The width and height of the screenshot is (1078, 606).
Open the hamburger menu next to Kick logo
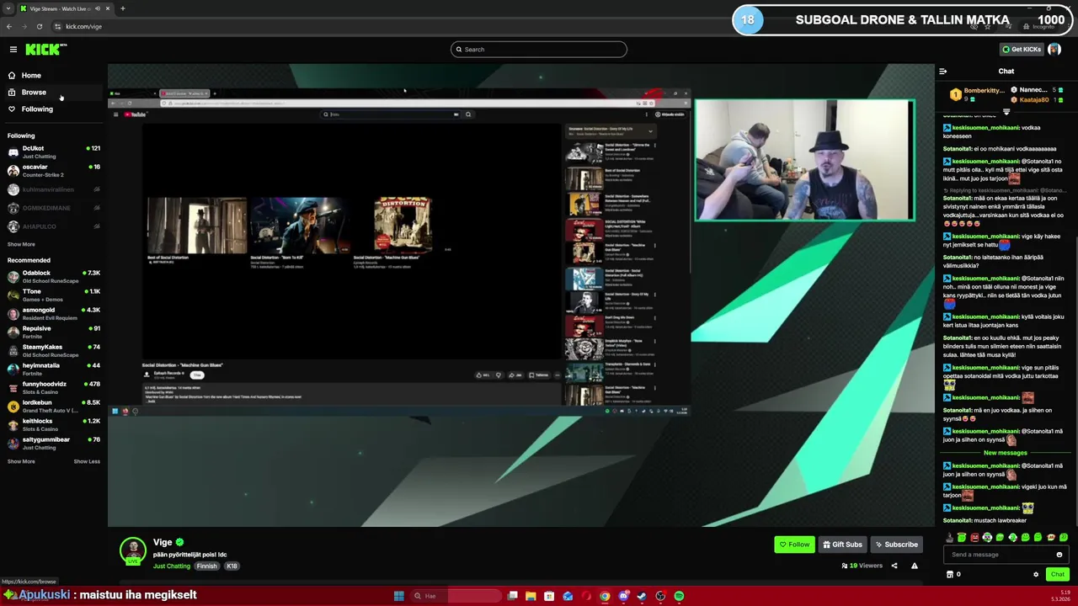pyautogui.click(x=13, y=50)
